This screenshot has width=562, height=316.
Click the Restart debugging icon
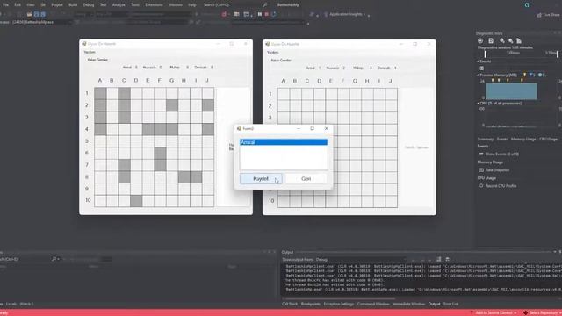[x=274, y=14]
